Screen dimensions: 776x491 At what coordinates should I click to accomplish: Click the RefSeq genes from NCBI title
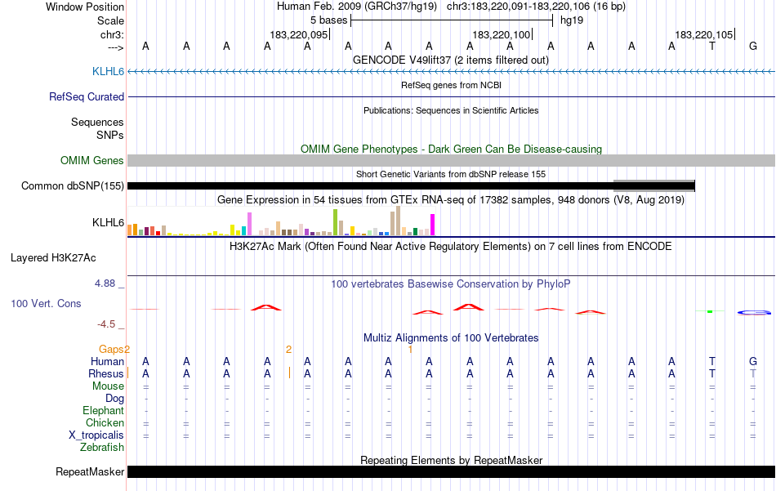pos(451,85)
